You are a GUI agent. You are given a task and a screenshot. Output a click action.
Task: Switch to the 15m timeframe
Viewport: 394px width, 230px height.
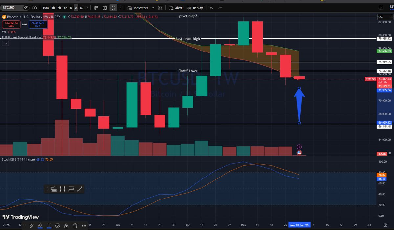point(46,8)
